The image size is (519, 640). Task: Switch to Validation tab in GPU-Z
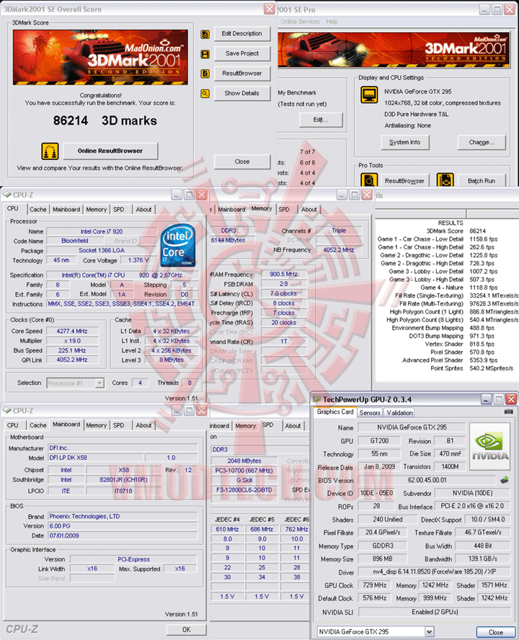point(400,413)
